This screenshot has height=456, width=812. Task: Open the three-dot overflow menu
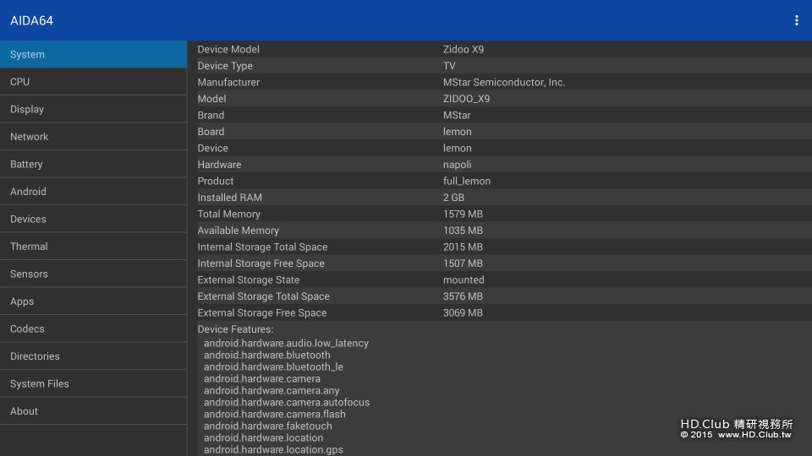pos(797,20)
